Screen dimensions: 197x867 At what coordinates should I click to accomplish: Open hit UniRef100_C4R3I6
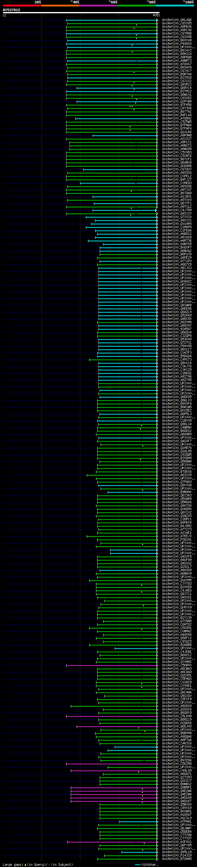pos(177,743)
